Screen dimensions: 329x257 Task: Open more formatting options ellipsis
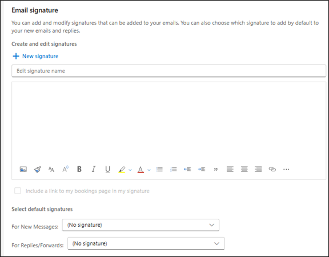[286, 169]
